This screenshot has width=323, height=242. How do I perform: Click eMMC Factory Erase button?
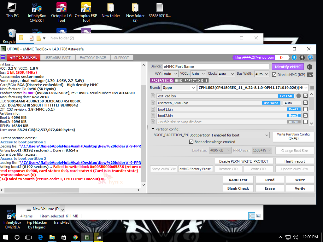(x=195, y=169)
